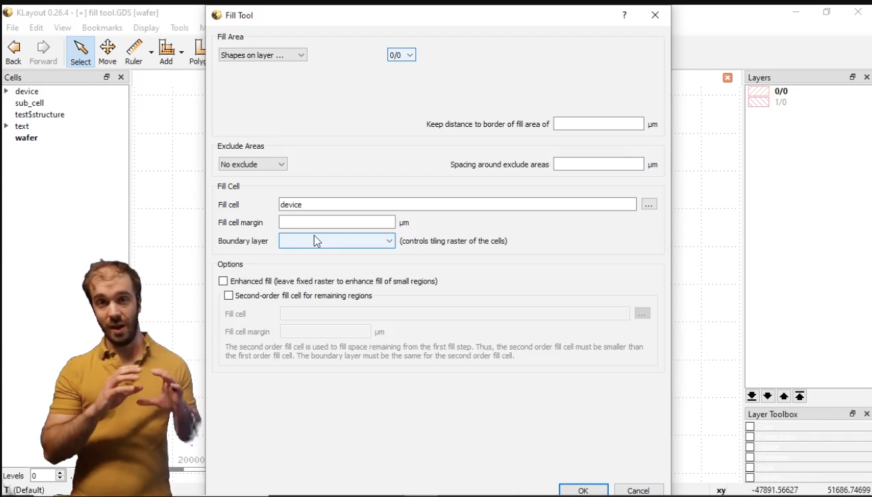Viewport: 872px width, 497px height.
Task: Open the No exclude dropdown
Action: pyautogui.click(x=253, y=163)
